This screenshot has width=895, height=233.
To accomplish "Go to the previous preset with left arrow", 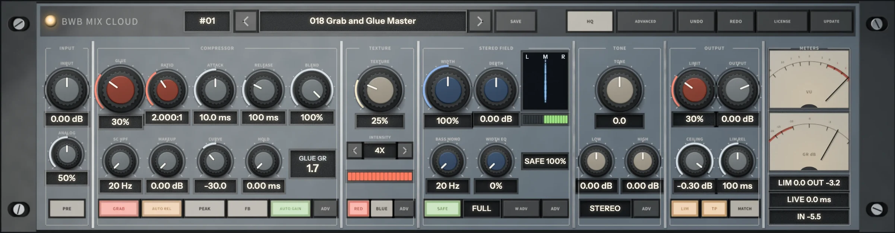I will tap(246, 21).
